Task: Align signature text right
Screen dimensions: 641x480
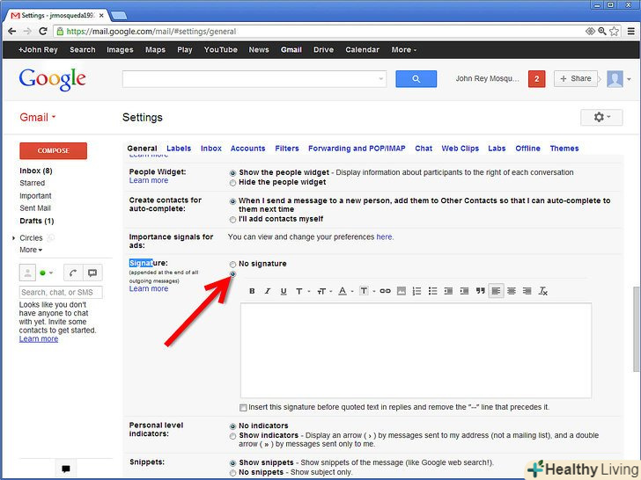Action: pos(527,291)
